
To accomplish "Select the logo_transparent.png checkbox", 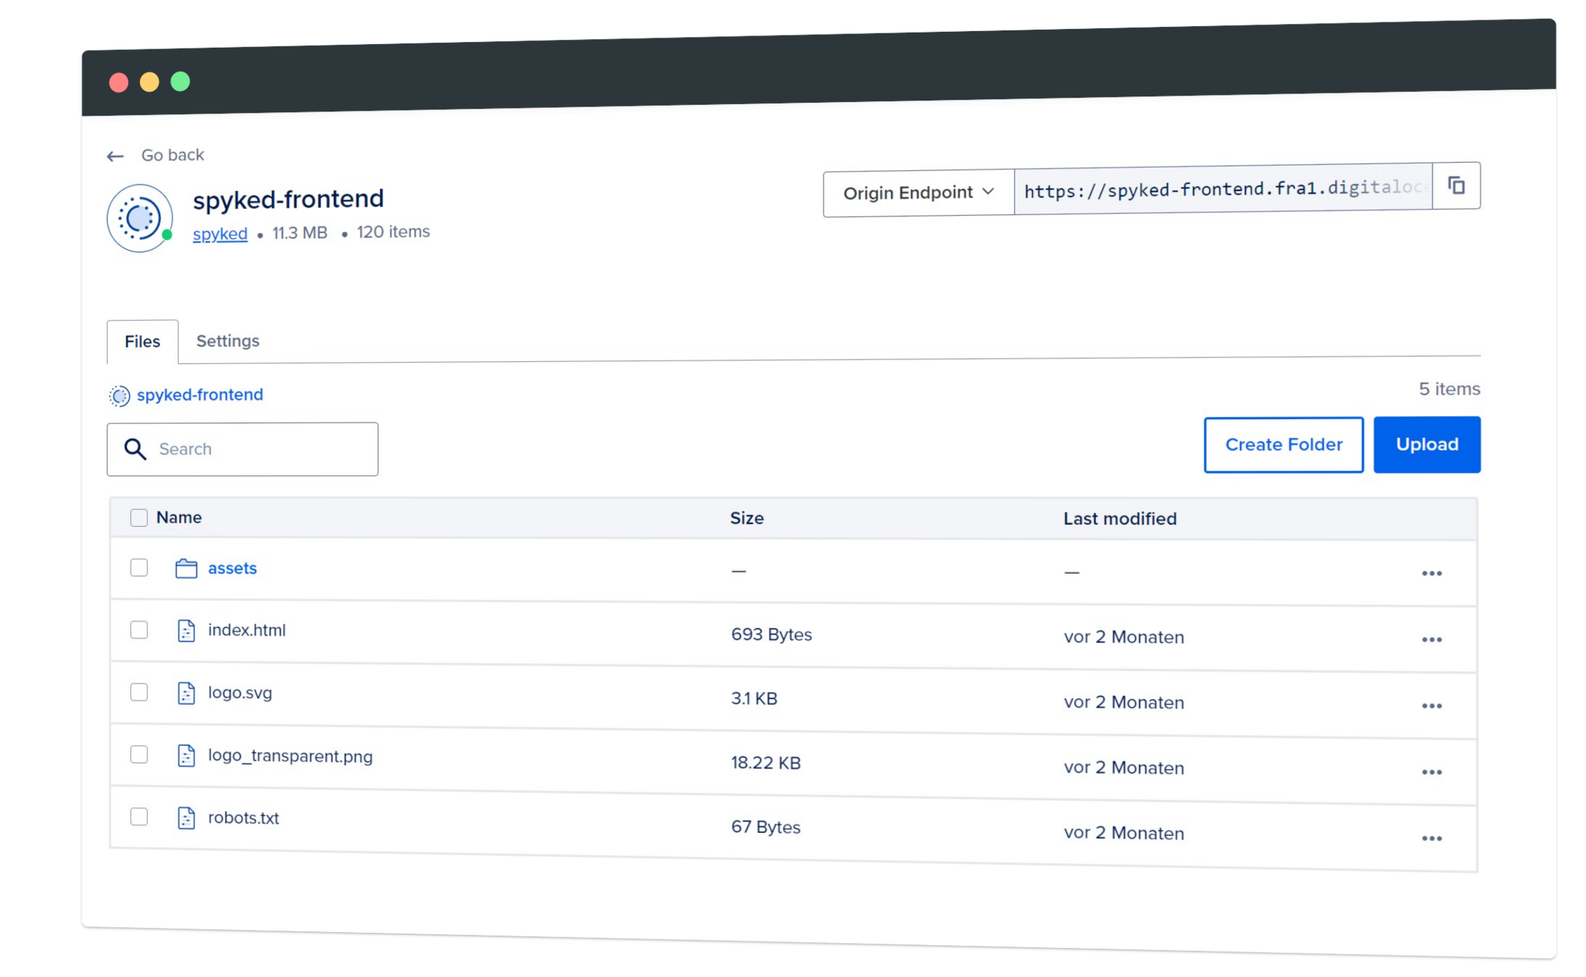I will 139,755.
